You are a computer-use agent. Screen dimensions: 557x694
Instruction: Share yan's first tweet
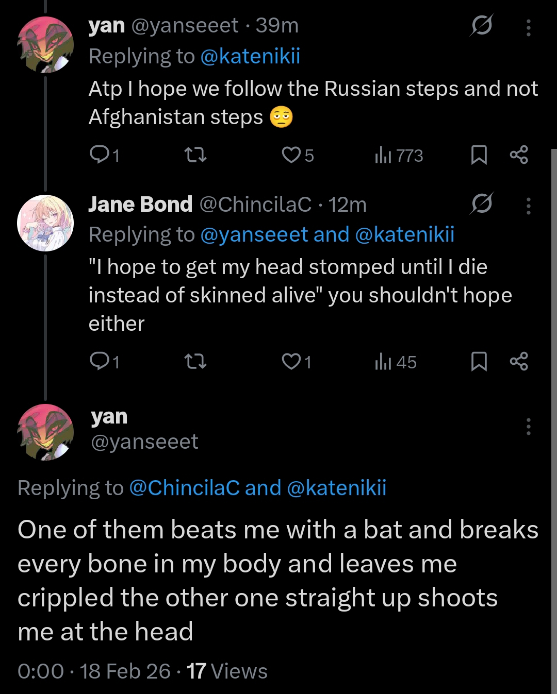click(519, 155)
